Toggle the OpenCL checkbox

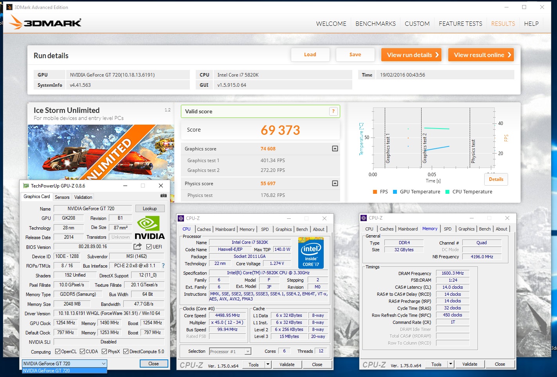[x=58, y=352]
